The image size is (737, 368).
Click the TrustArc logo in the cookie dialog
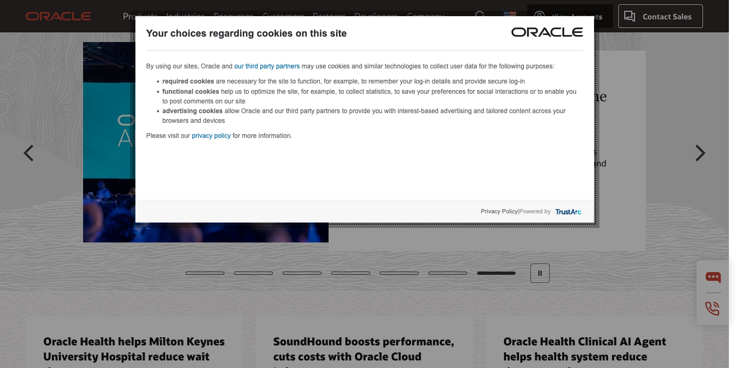pyautogui.click(x=568, y=211)
